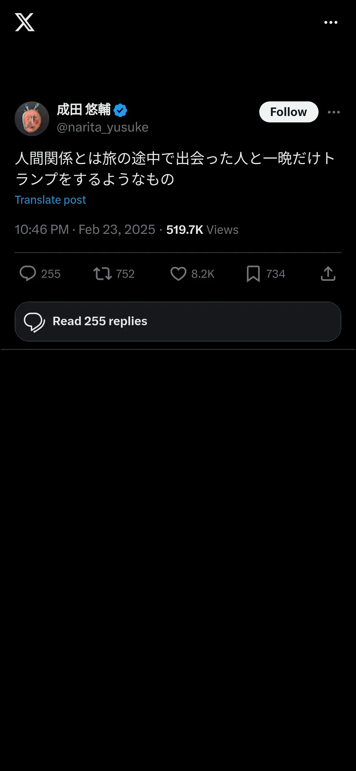
Task: Toggle the bookmark icon on the post
Action: tap(253, 273)
